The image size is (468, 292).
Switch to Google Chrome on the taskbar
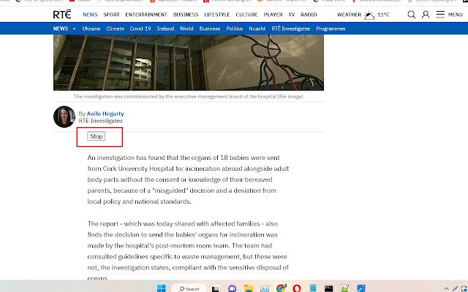pyautogui.click(x=281, y=288)
